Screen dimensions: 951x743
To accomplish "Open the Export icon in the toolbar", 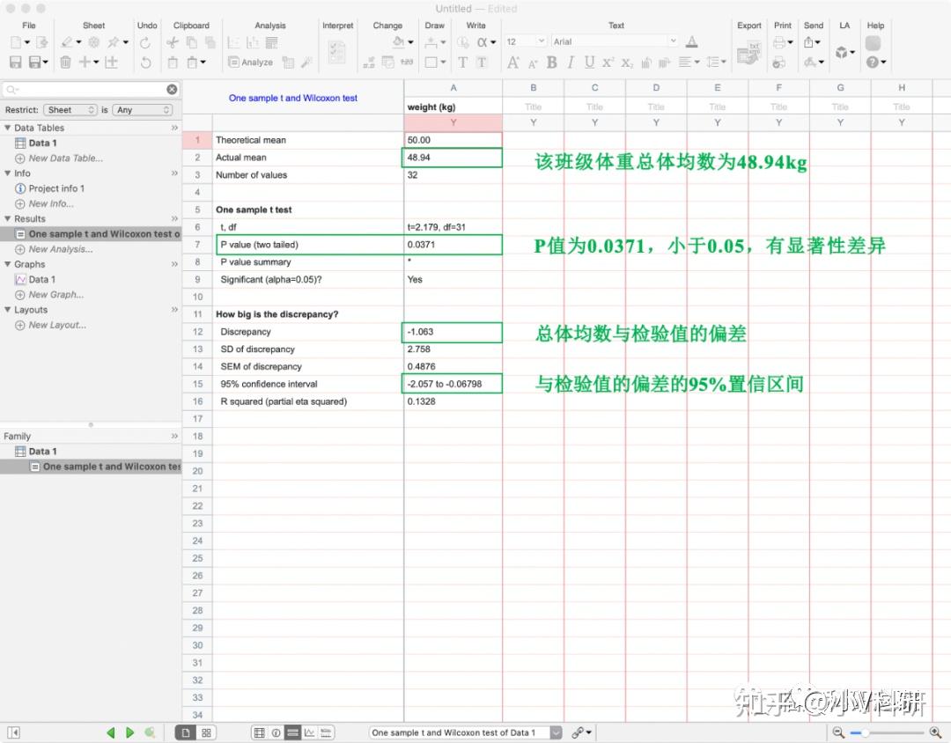I will [748, 53].
